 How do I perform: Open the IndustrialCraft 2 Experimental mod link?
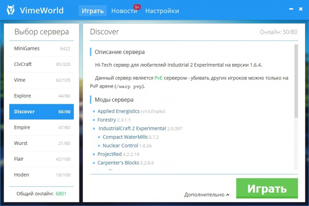click(x=132, y=129)
